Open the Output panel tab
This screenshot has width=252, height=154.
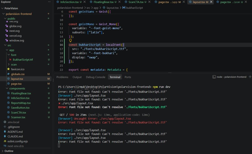pyautogui.click(x=77, y=77)
